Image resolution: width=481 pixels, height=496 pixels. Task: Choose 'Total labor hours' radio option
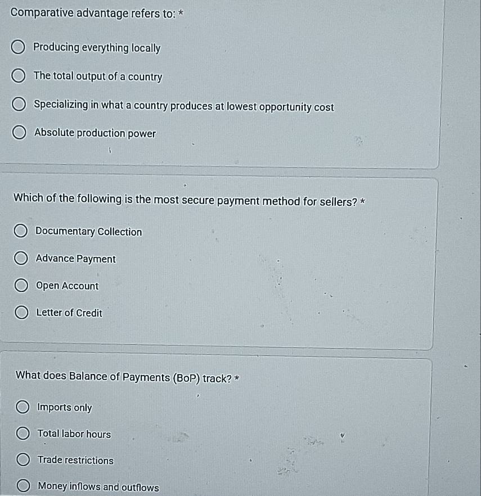23,433
